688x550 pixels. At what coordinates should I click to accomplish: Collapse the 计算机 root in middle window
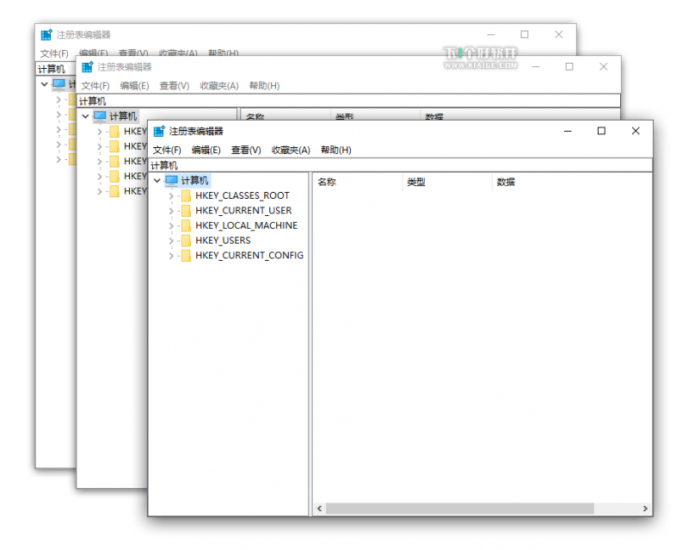pos(85,116)
